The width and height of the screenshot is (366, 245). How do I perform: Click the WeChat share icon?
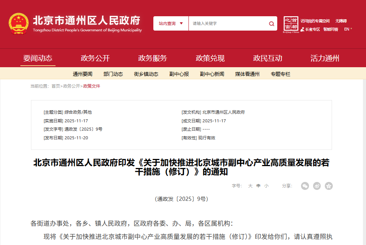(304, 186)
